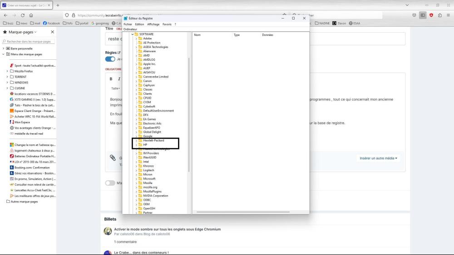Expand Barre personnelle in bookmarks sidebar
Image resolution: width=454 pixels, height=255 pixels.
4,48
